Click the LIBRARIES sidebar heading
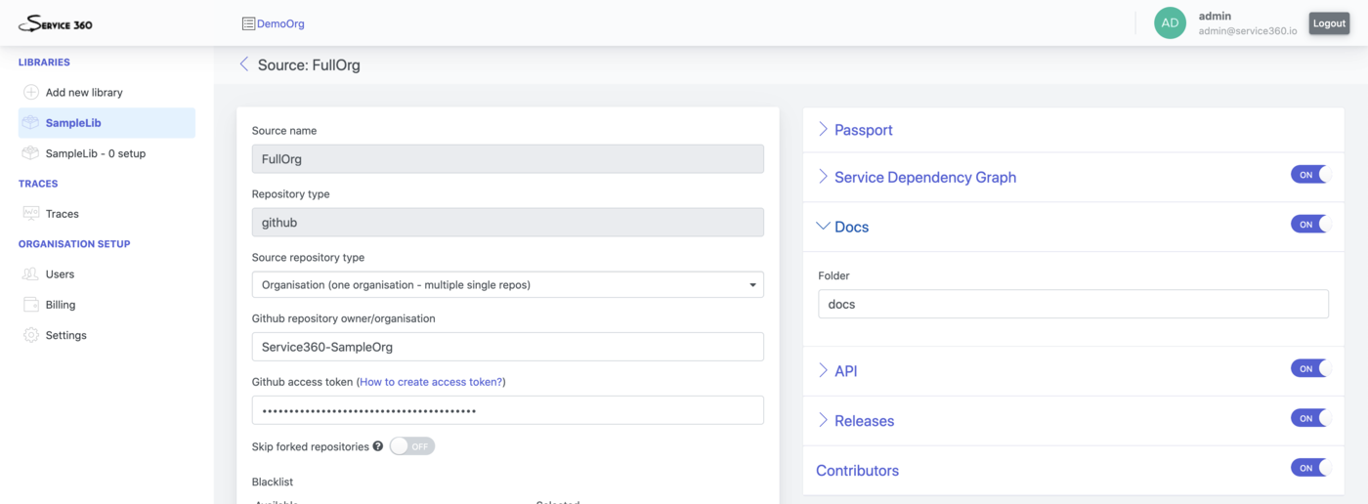1368x504 pixels. 44,63
